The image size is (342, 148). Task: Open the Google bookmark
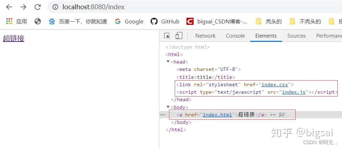pos(129,21)
